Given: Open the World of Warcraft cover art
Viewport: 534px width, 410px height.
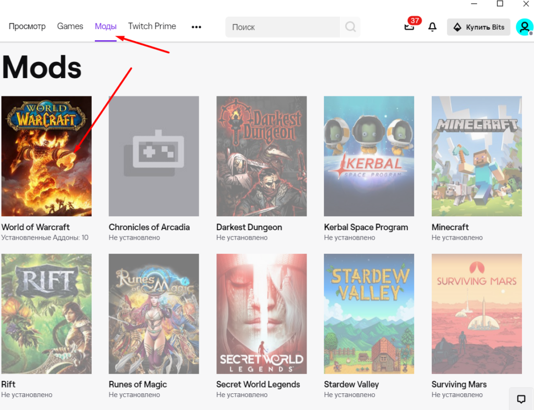Looking at the screenshot, I should 46,156.
